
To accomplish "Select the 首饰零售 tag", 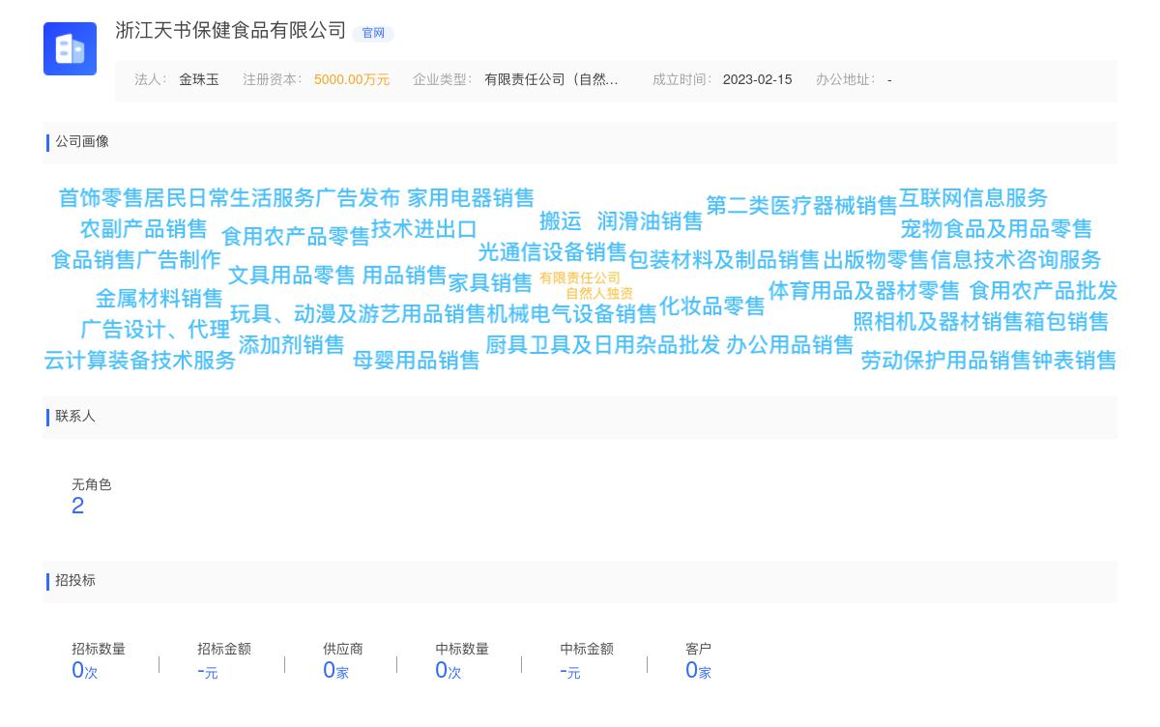I will pyautogui.click(x=101, y=198).
